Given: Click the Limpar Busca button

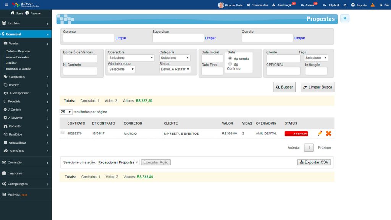Looking at the screenshot, I should click(x=317, y=87).
